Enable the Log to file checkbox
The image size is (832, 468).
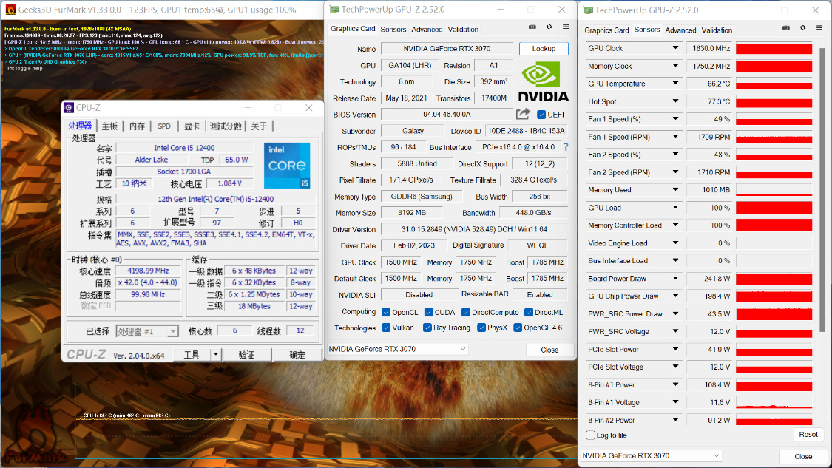click(591, 435)
